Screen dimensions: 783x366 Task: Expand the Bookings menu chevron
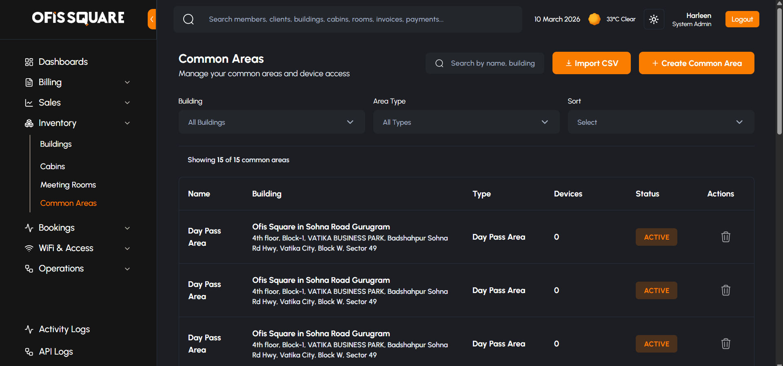coord(127,228)
